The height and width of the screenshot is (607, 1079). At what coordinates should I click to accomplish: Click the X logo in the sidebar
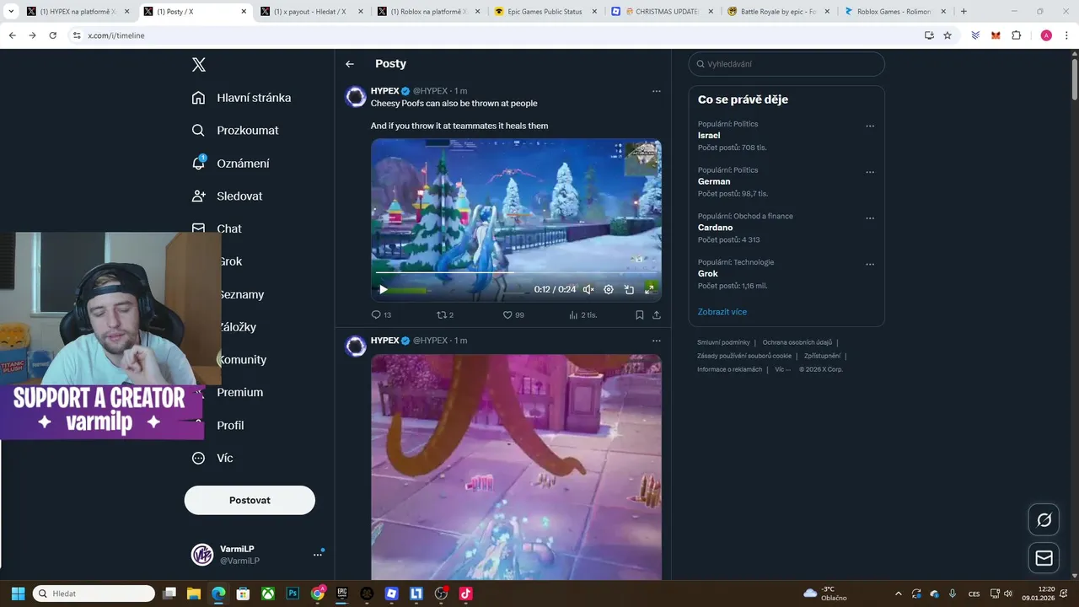(199, 65)
